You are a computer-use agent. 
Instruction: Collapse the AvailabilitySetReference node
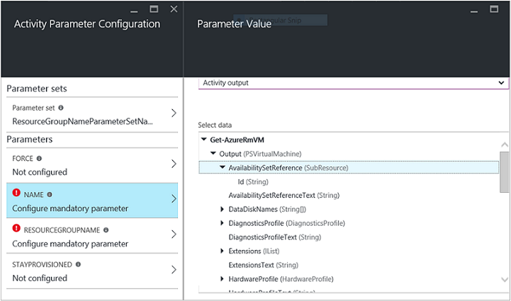(x=223, y=168)
